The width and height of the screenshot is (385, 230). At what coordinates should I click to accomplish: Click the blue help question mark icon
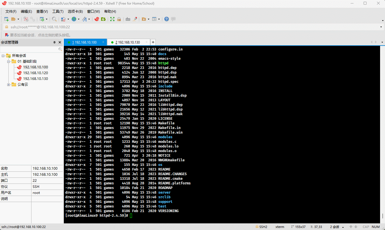pyautogui.click(x=167, y=19)
